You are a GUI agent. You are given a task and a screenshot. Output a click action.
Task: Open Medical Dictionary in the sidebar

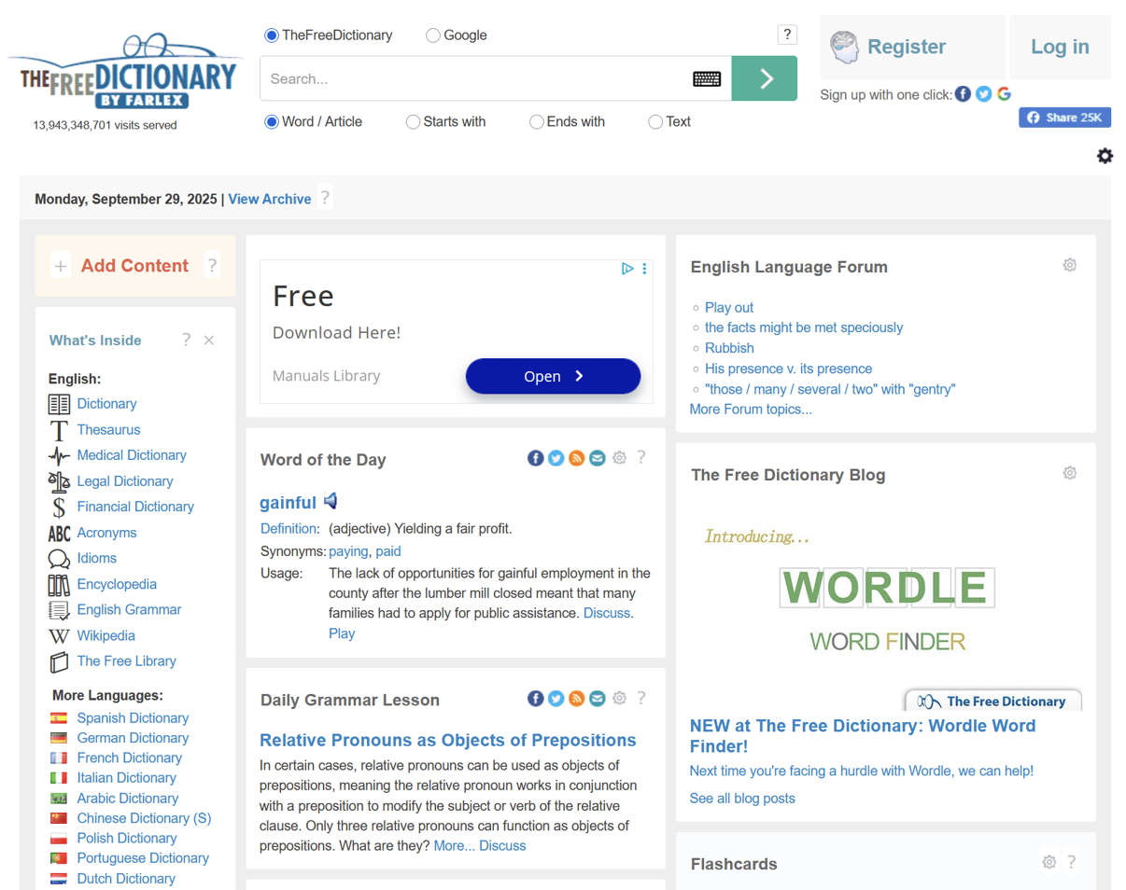pyautogui.click(x=132, y=455)
